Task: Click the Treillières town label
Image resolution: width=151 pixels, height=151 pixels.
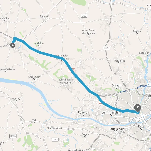Action: [x=119, y=61]
